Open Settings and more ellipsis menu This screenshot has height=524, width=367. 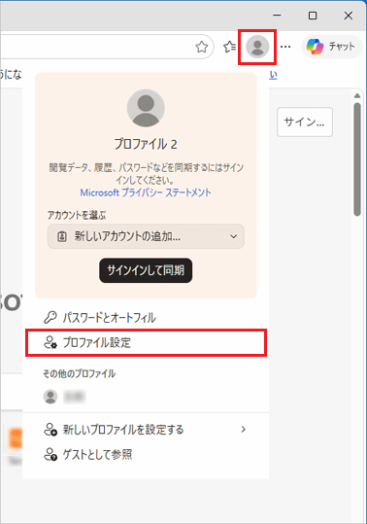[285, 47]
